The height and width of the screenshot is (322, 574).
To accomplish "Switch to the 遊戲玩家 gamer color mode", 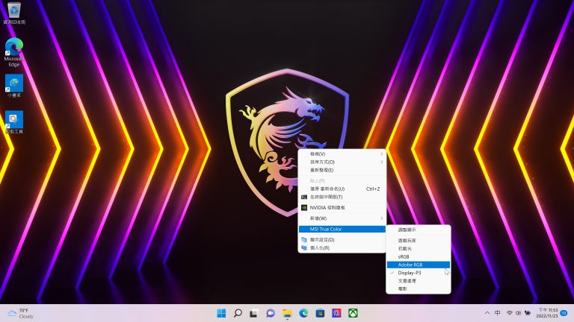I will click(419, 241).
